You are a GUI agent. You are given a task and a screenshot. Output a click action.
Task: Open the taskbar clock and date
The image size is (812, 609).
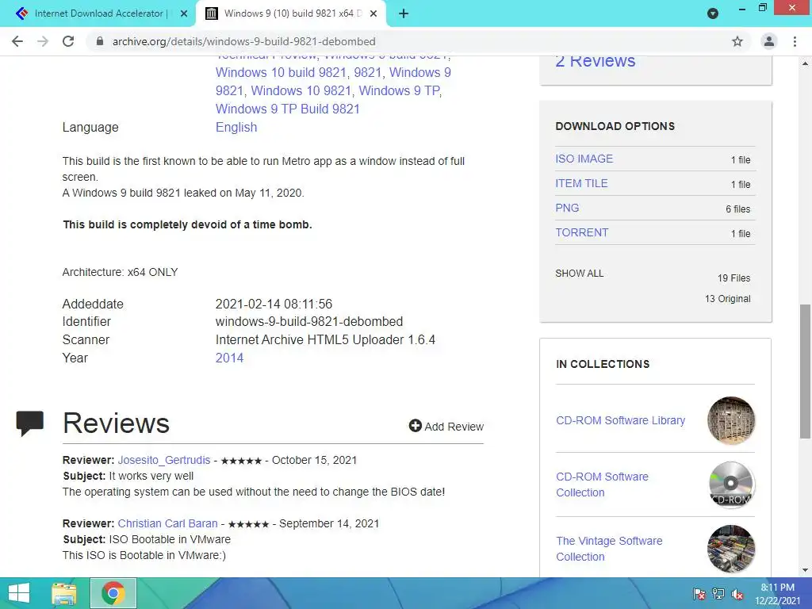(x=777, y=594)
